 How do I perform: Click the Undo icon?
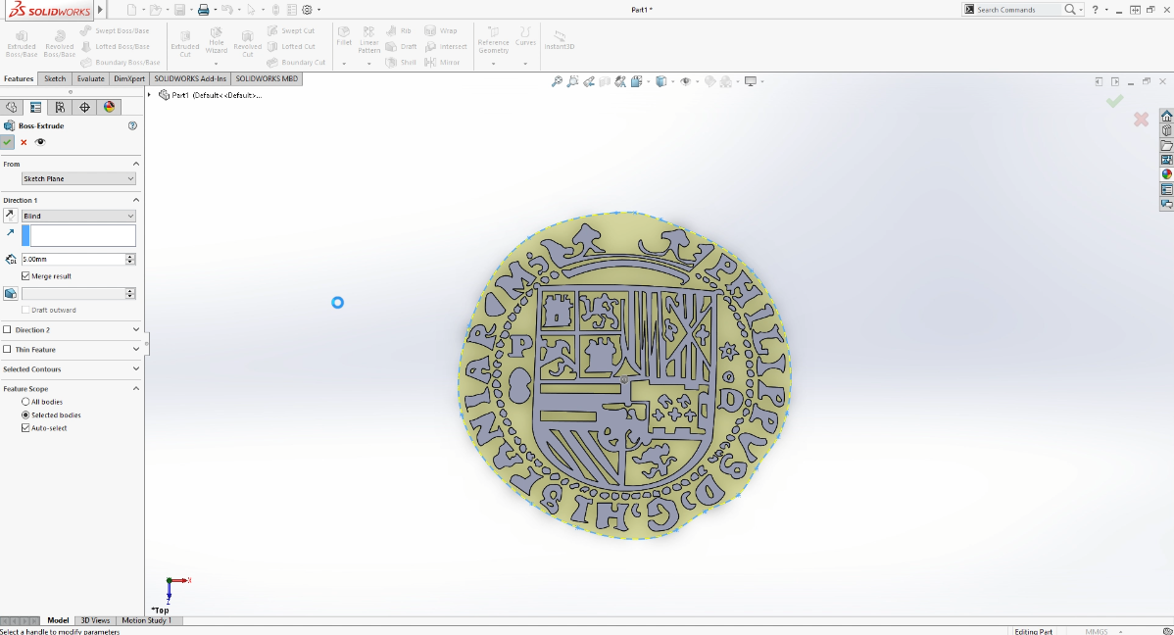click(227, 10)
